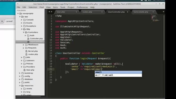Open the Tools menu
Viewport: 176px width, 99px height.
[x=63, y=7]
